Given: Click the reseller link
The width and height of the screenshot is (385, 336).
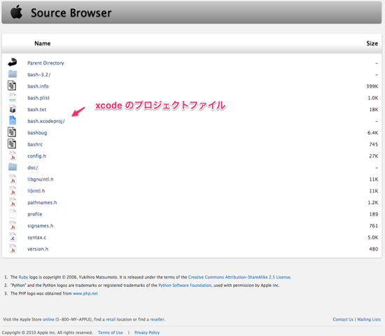Looking at the screenshot, I should pos(157,319).
